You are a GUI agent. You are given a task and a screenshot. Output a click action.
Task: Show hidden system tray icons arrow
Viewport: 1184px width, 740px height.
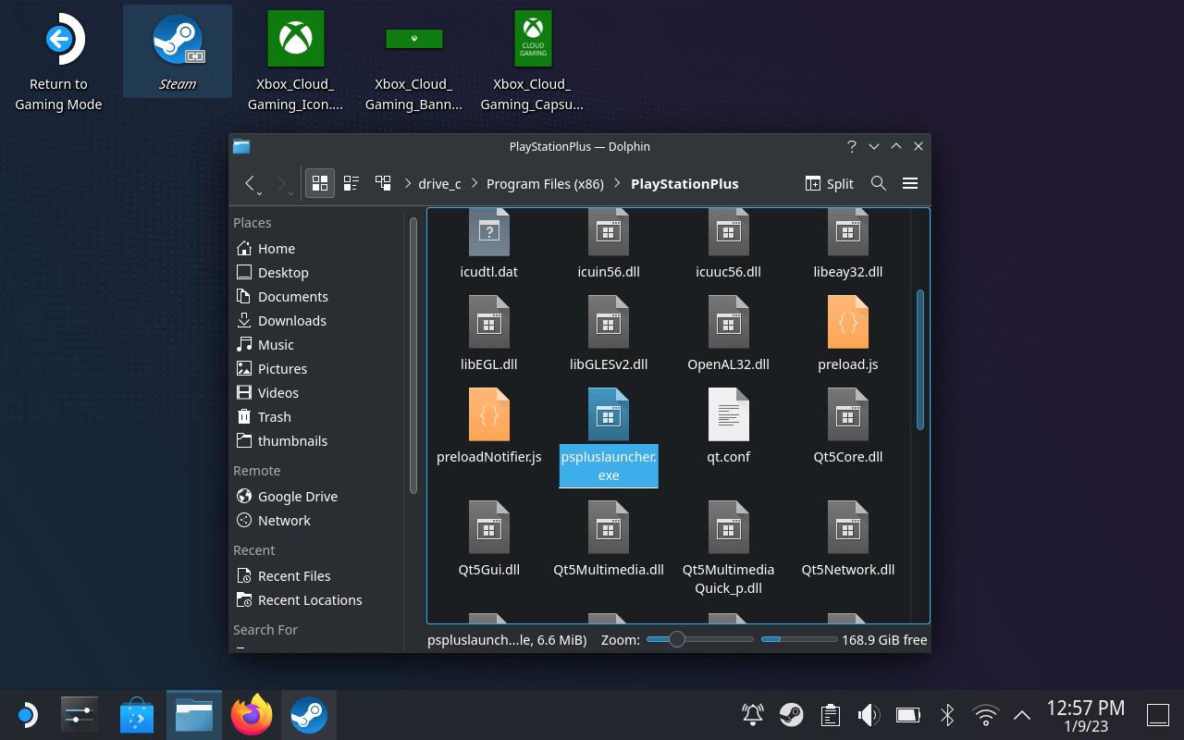click(x=1022, y=715)
